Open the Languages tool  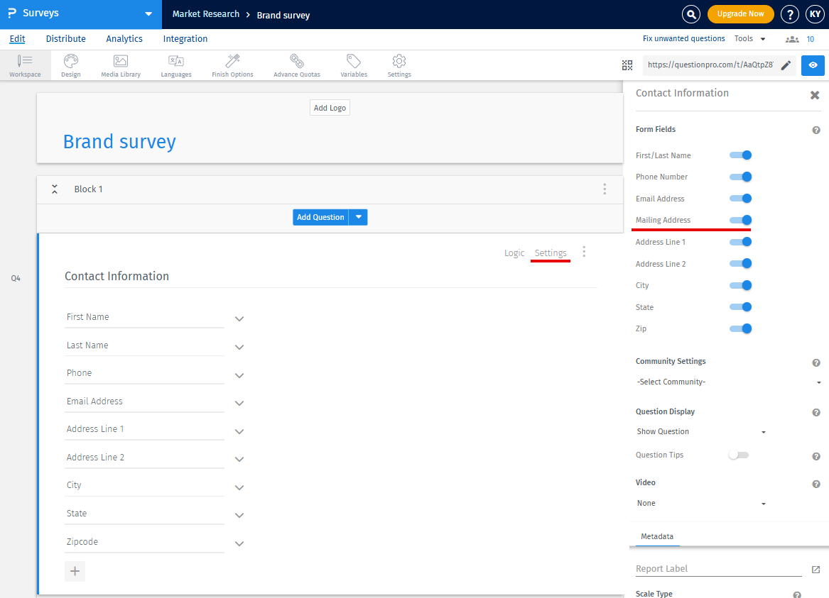(175, 65)
